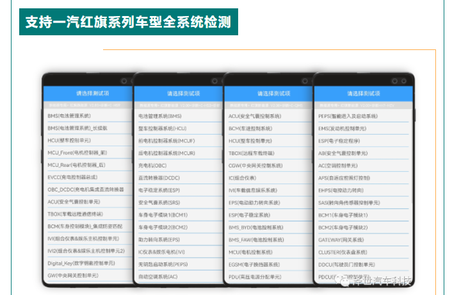Viewport: 452px width, 295px height.
Task: Select 安全气囊系统(SRS) row
Action: pyautogui.click(x=179, y=203)
